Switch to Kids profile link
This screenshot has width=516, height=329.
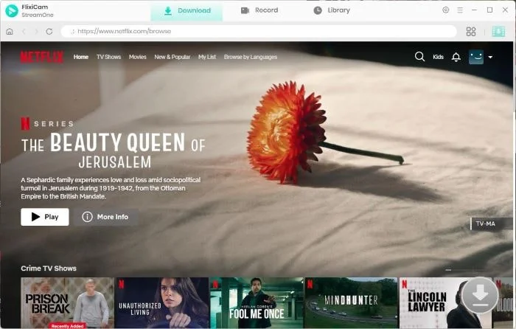(x=438, y=57)
